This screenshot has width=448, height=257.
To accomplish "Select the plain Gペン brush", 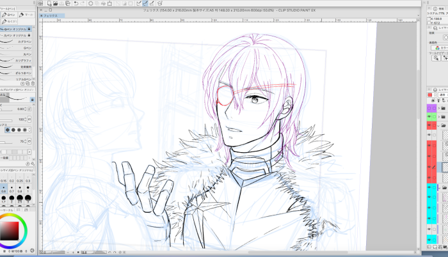I will pyautogui.click(x=16, y=48).
